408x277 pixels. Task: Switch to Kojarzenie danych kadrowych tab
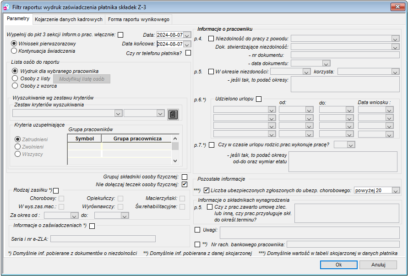tap(69, 19)
